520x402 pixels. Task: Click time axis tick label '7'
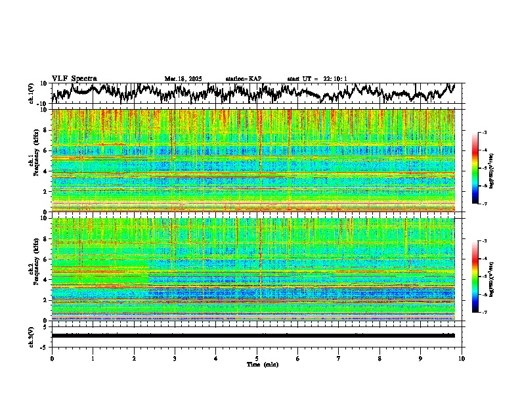(339, 359)
